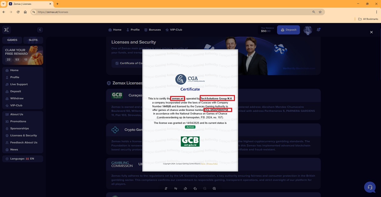381x197 pixels.
Task: Click the Claim Your Free Reward banner
Action: (23, 55)
